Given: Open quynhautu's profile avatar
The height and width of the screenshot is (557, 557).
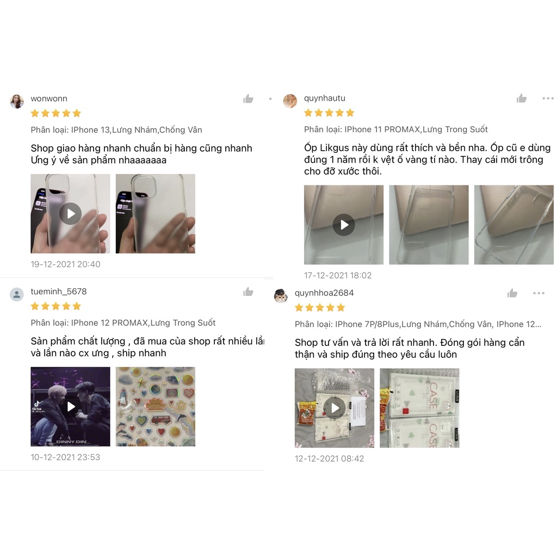Looking at the screenshot, I should (290, 101).
